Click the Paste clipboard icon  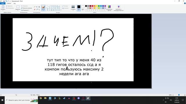pos(3,7)
